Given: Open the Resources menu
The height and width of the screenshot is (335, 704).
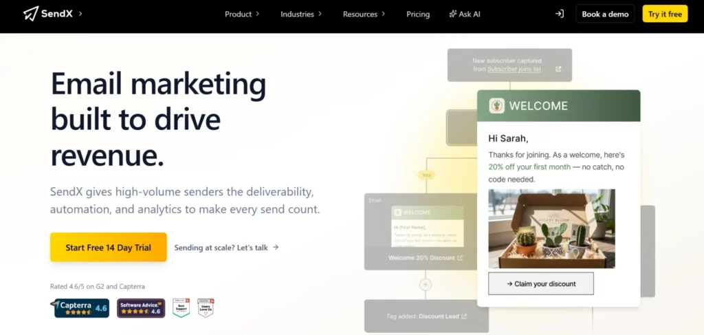Looking at the screenshot, I should point(360,14).
